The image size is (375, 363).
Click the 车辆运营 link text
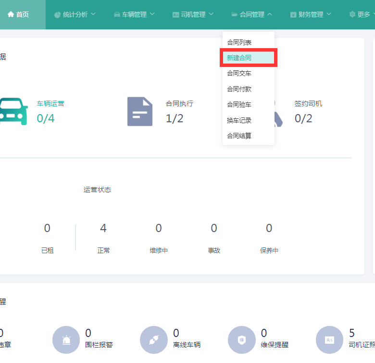pyautogui.click(x=50, y=104)
